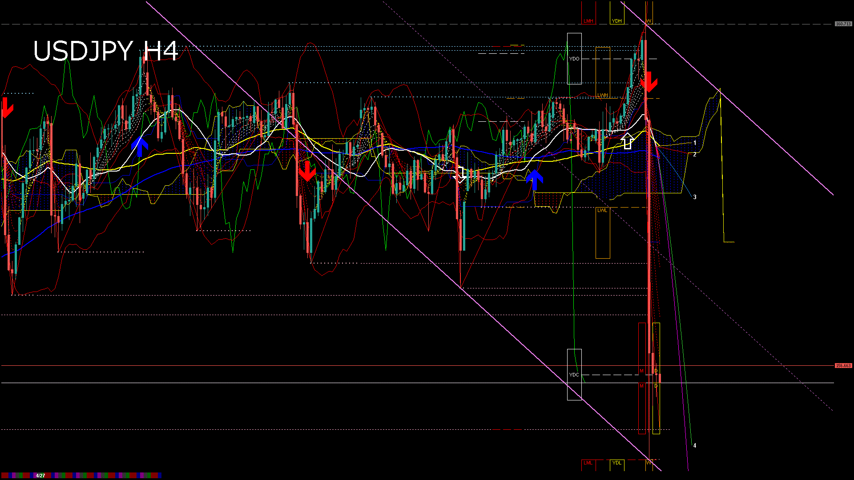Click the USDJPY H4 chart title
The image size is (854, 480).
[105, 51]
